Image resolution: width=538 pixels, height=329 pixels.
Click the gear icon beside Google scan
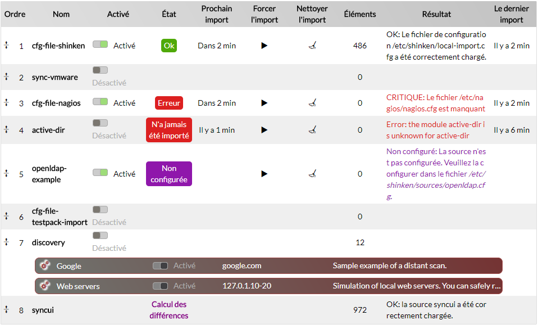[x=45, y=266]
